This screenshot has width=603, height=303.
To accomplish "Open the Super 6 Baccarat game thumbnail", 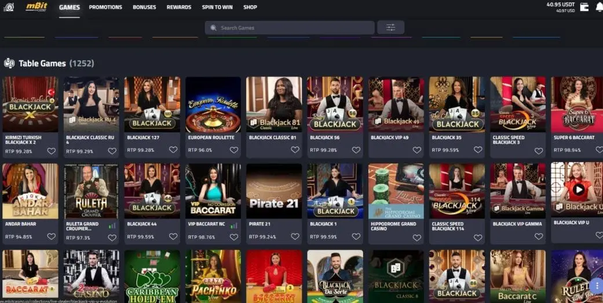I will tap(576, 105).
